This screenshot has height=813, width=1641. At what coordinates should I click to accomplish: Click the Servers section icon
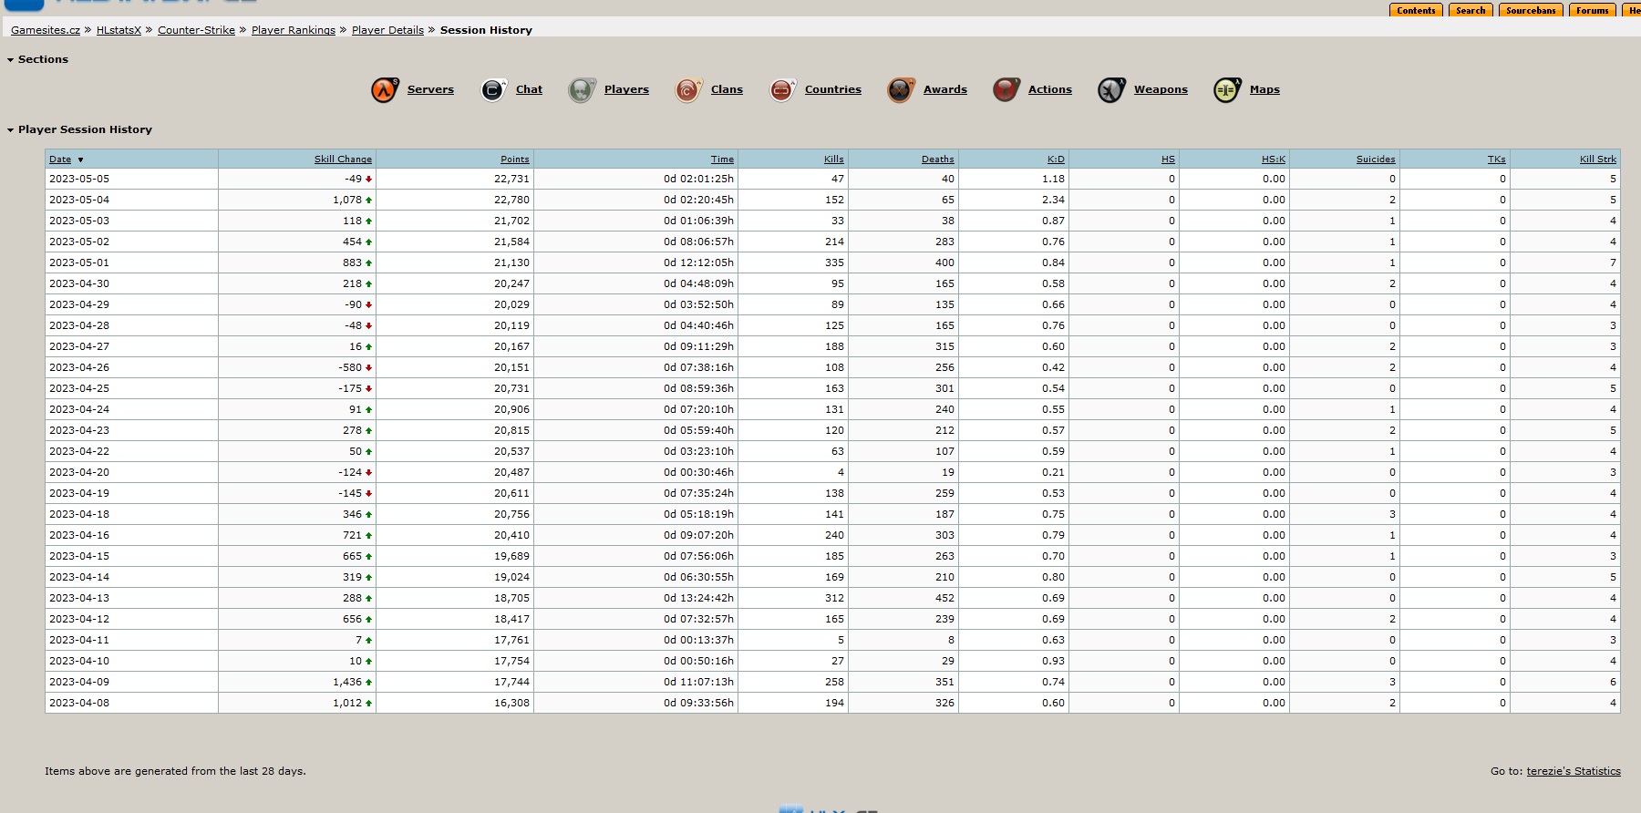tap(385, 90)
